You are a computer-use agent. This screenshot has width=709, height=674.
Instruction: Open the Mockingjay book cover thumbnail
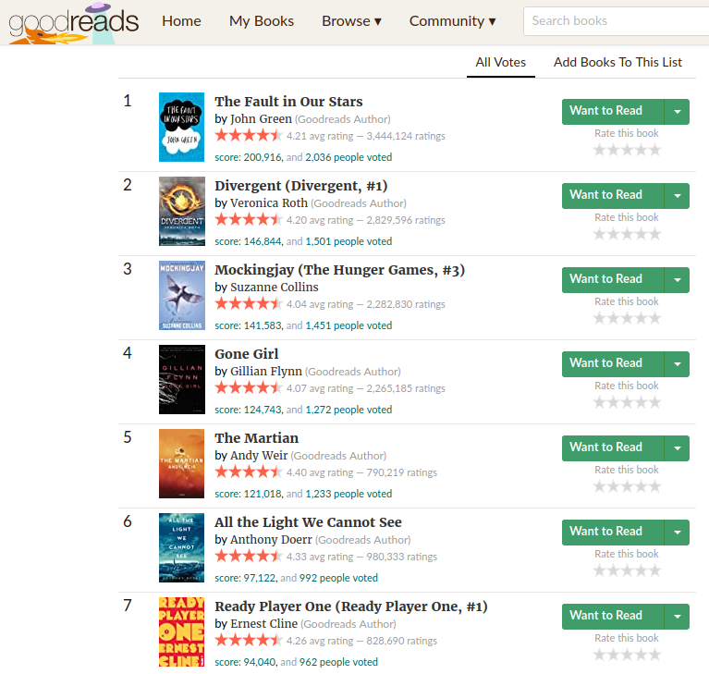pyautogui.click(x=182, y=295)
